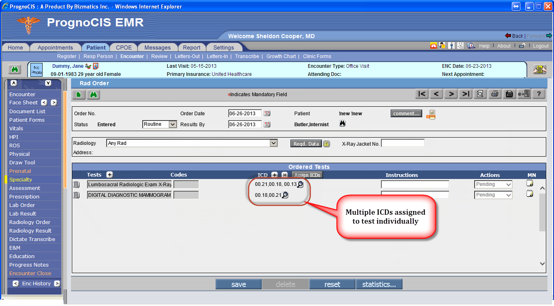
Task: Click Face Sheet right arrow
Action: (x=54, y=103)
